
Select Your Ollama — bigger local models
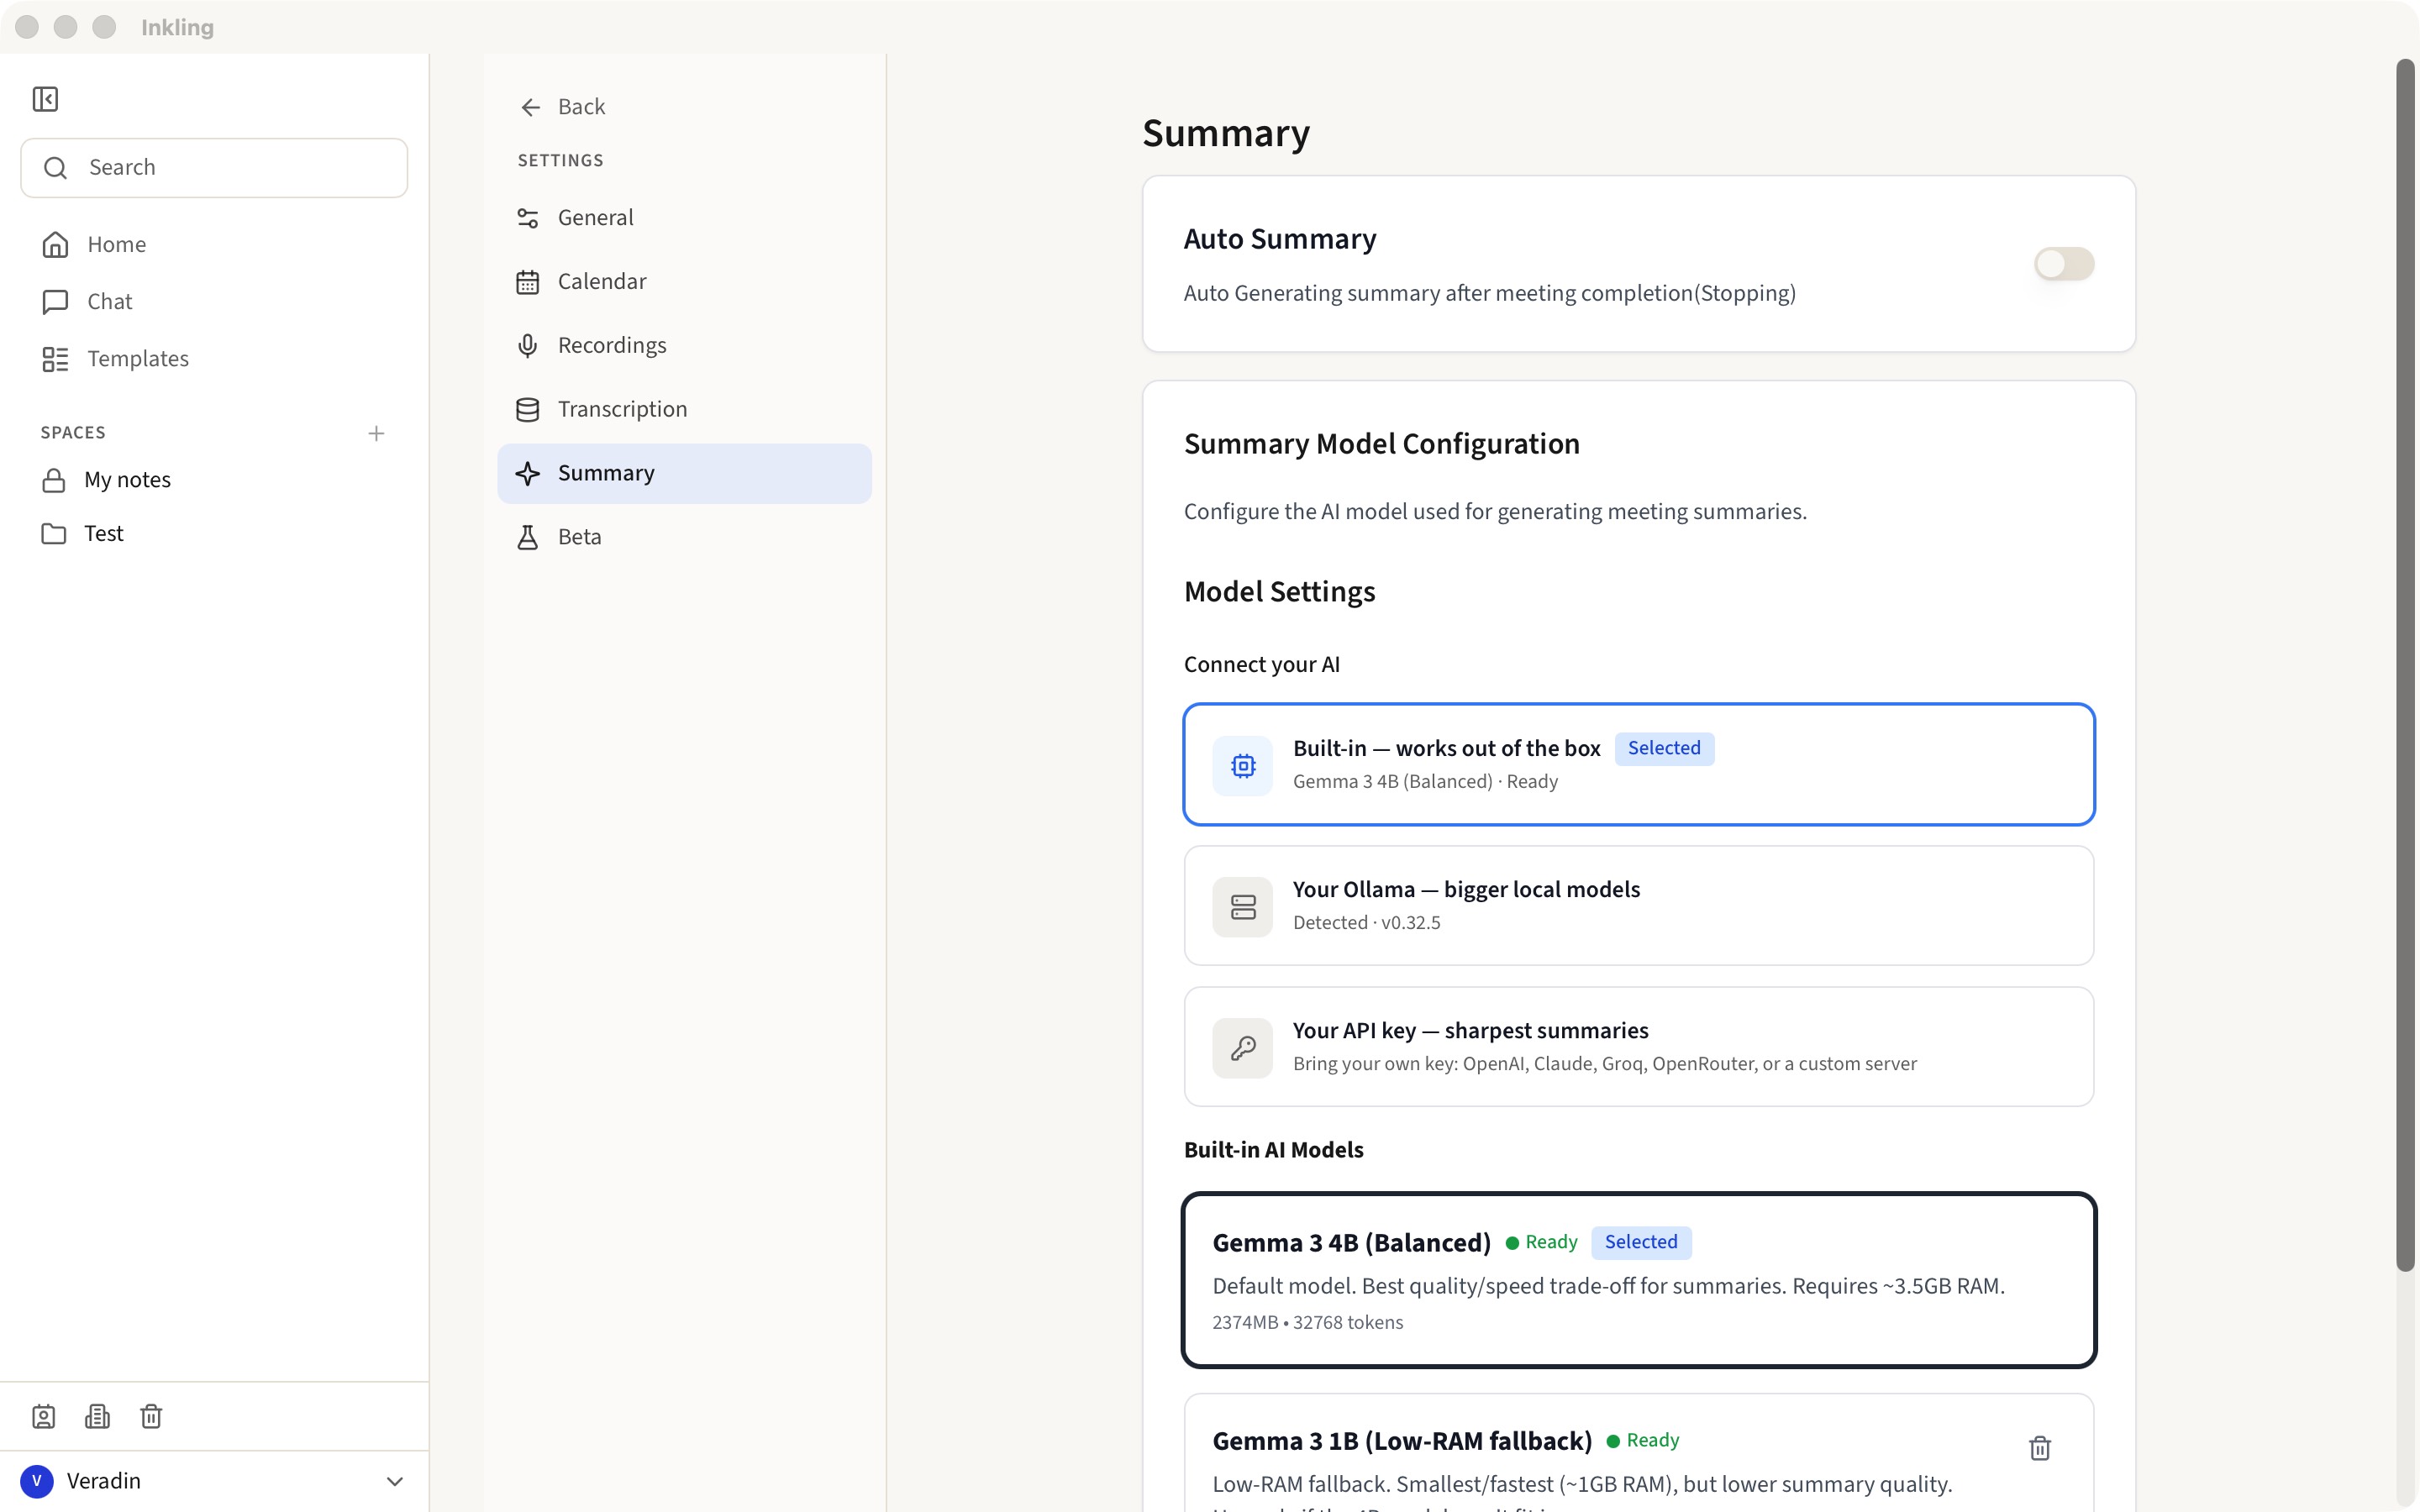[1639, 906]
